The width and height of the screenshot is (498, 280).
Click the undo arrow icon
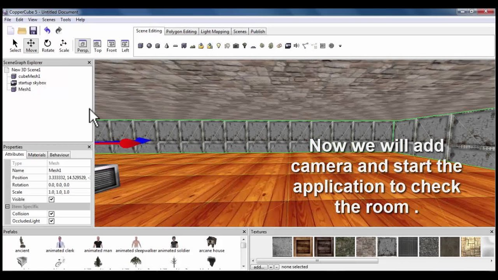click(47, 30)
